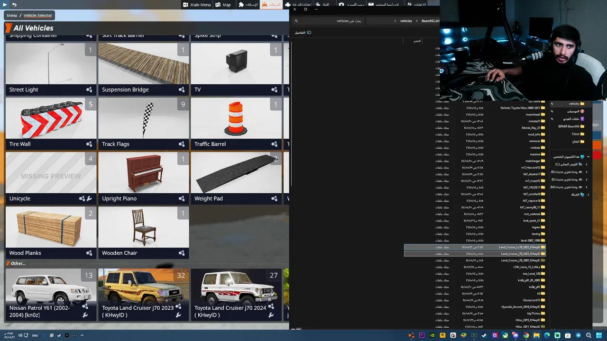The height and width of the screenshot is (341, 607).
Task: Click BeamNG.drive in Explorer address bar
Action: (x=431, y=21)
